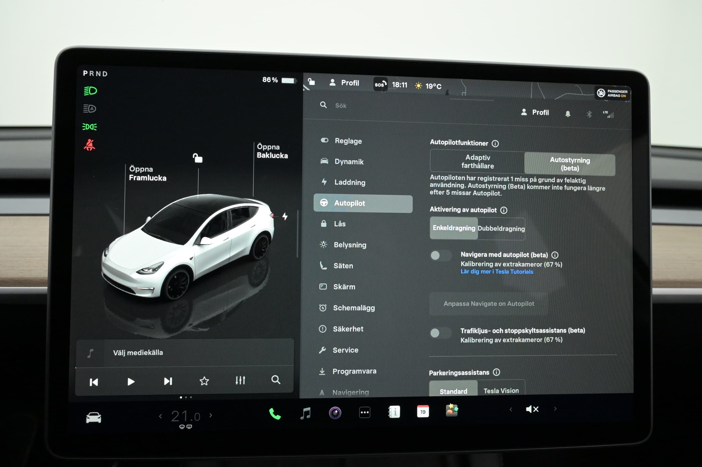The height and width of the screenshot is (467, 702).
Task: Tap the passenger airbag indicator
Action: point(612,93)
